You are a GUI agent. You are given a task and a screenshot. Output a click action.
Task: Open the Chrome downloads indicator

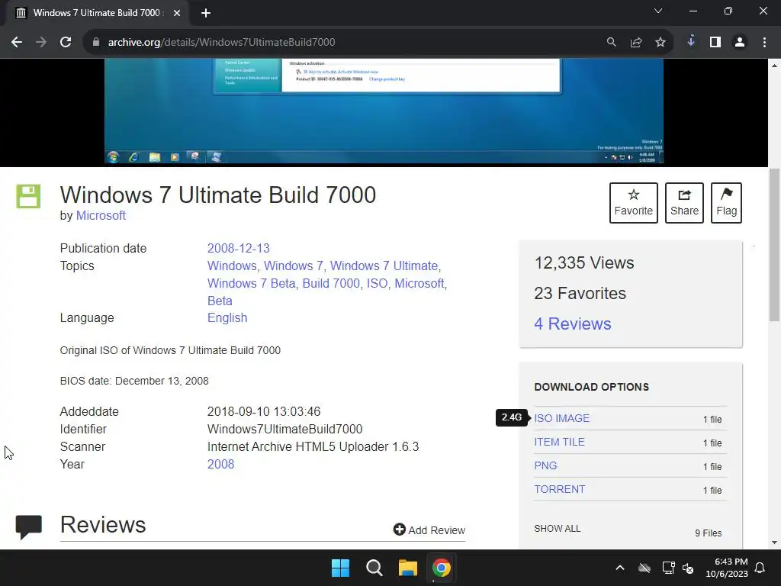[691, 42]
